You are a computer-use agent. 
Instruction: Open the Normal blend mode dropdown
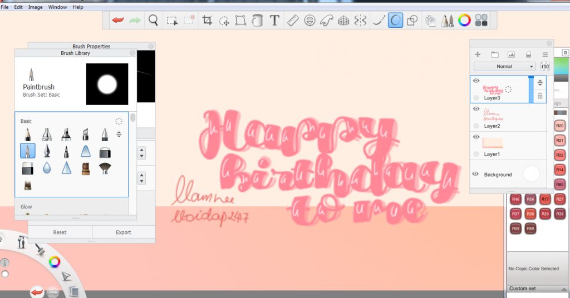coord(504,66)
